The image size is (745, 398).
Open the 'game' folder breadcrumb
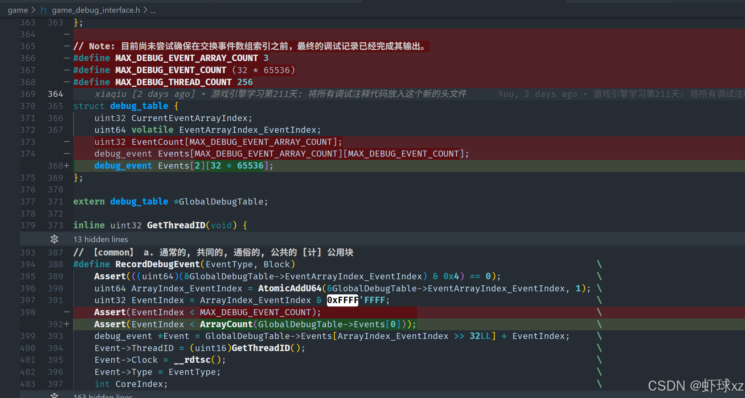(17, 10)
